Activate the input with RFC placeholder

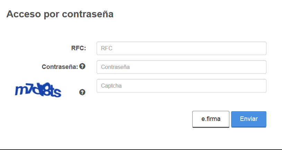tap(182, 48)
